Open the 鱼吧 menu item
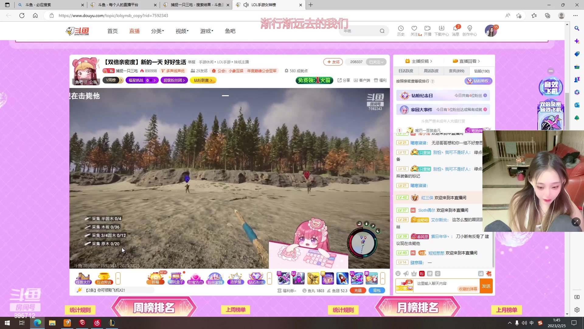The image size is (584, 329). (230, 31)
